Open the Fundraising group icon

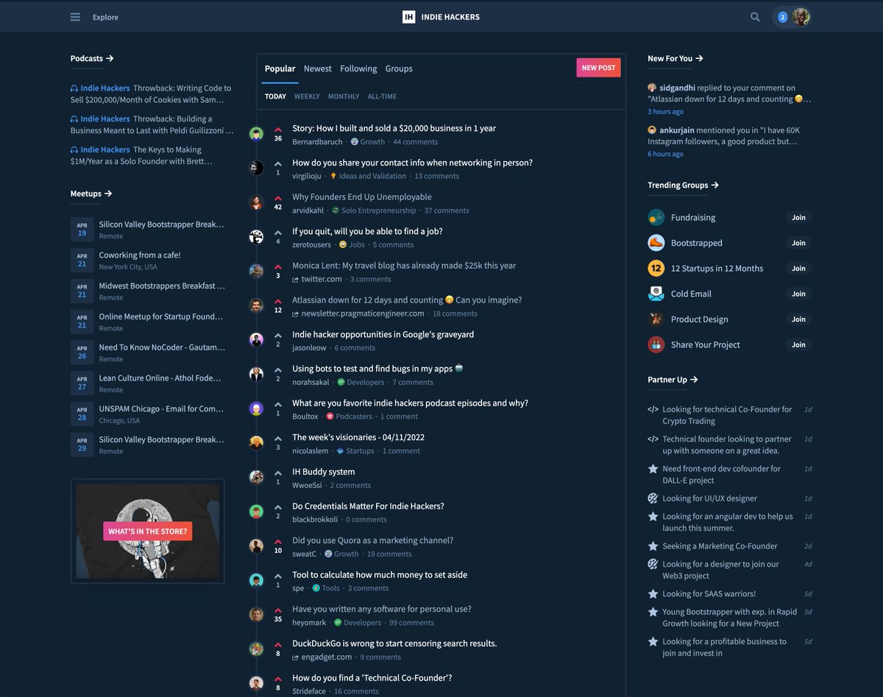656,217
